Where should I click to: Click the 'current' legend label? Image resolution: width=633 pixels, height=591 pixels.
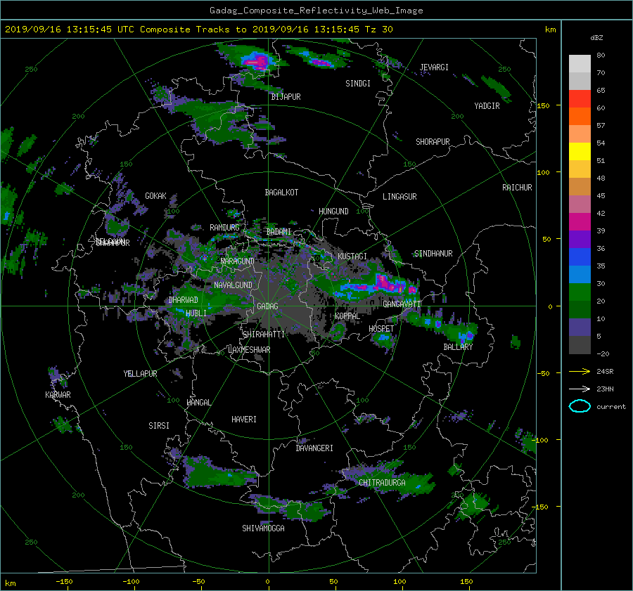[x=611, y=407]
